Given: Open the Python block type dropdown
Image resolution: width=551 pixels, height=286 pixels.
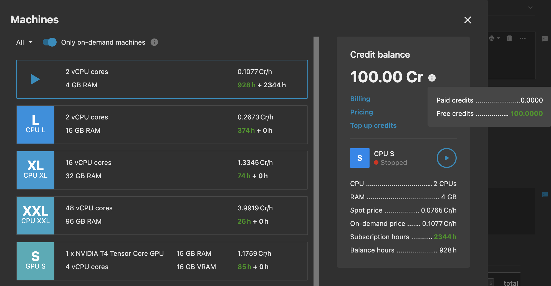Looking at the screenshot, I should tap(498, 39).
